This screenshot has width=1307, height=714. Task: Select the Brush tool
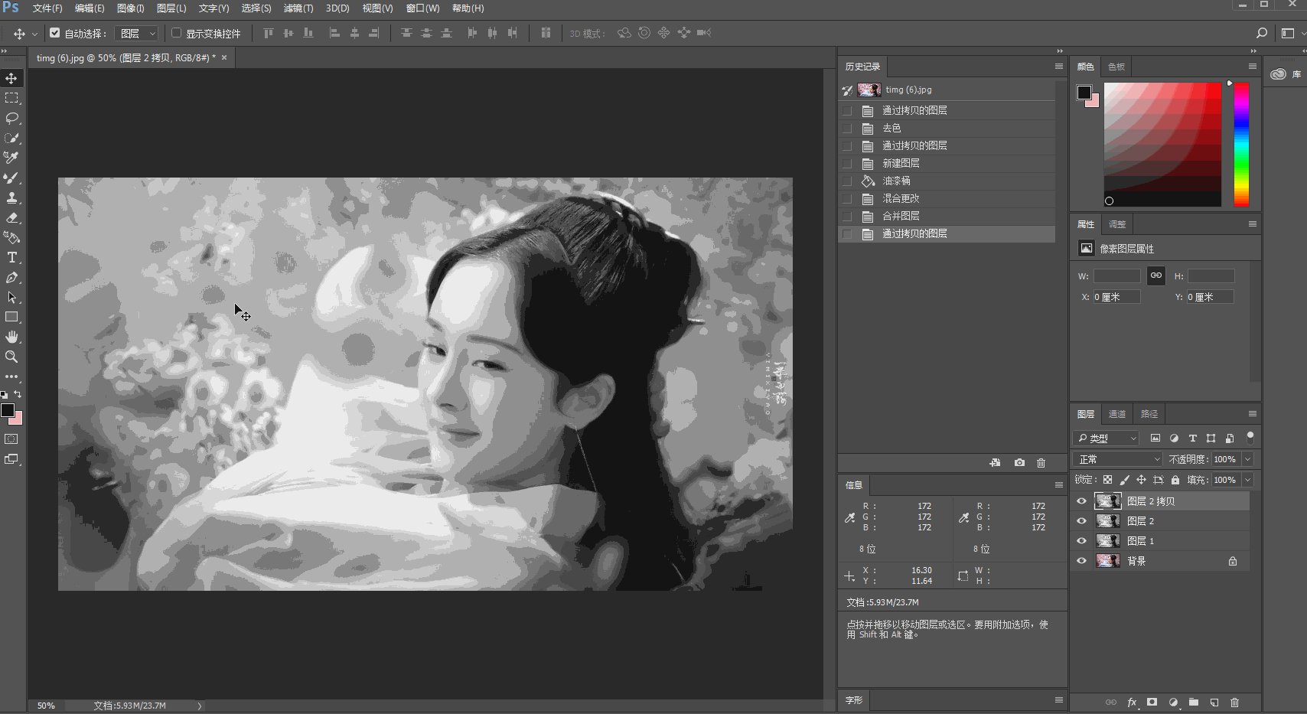click(11, 178)
